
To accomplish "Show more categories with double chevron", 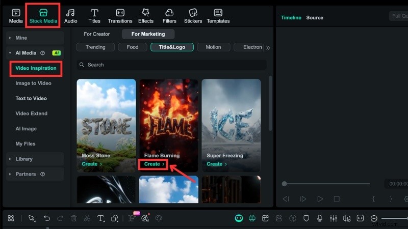I will (x=268, y=48).
